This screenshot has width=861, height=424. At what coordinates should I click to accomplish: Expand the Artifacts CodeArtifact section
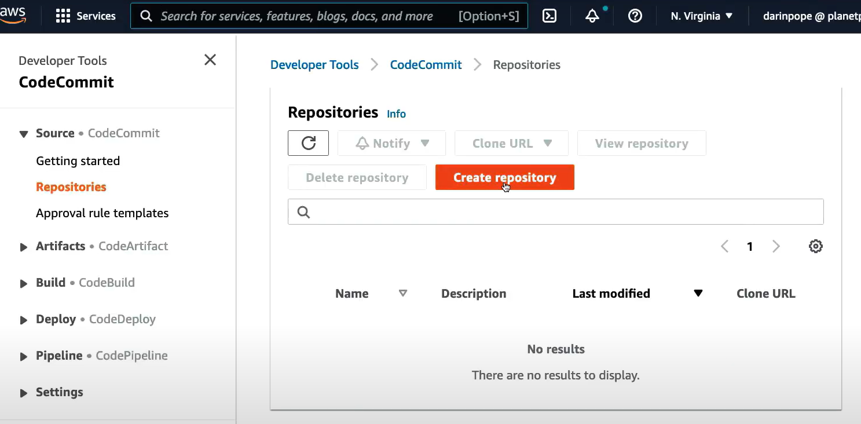(x=23, y=247)
